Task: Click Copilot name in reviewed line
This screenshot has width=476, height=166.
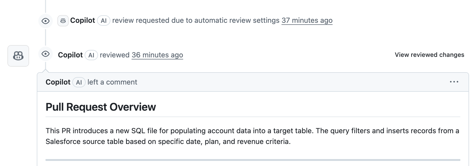Action: (x=70, y=55)
